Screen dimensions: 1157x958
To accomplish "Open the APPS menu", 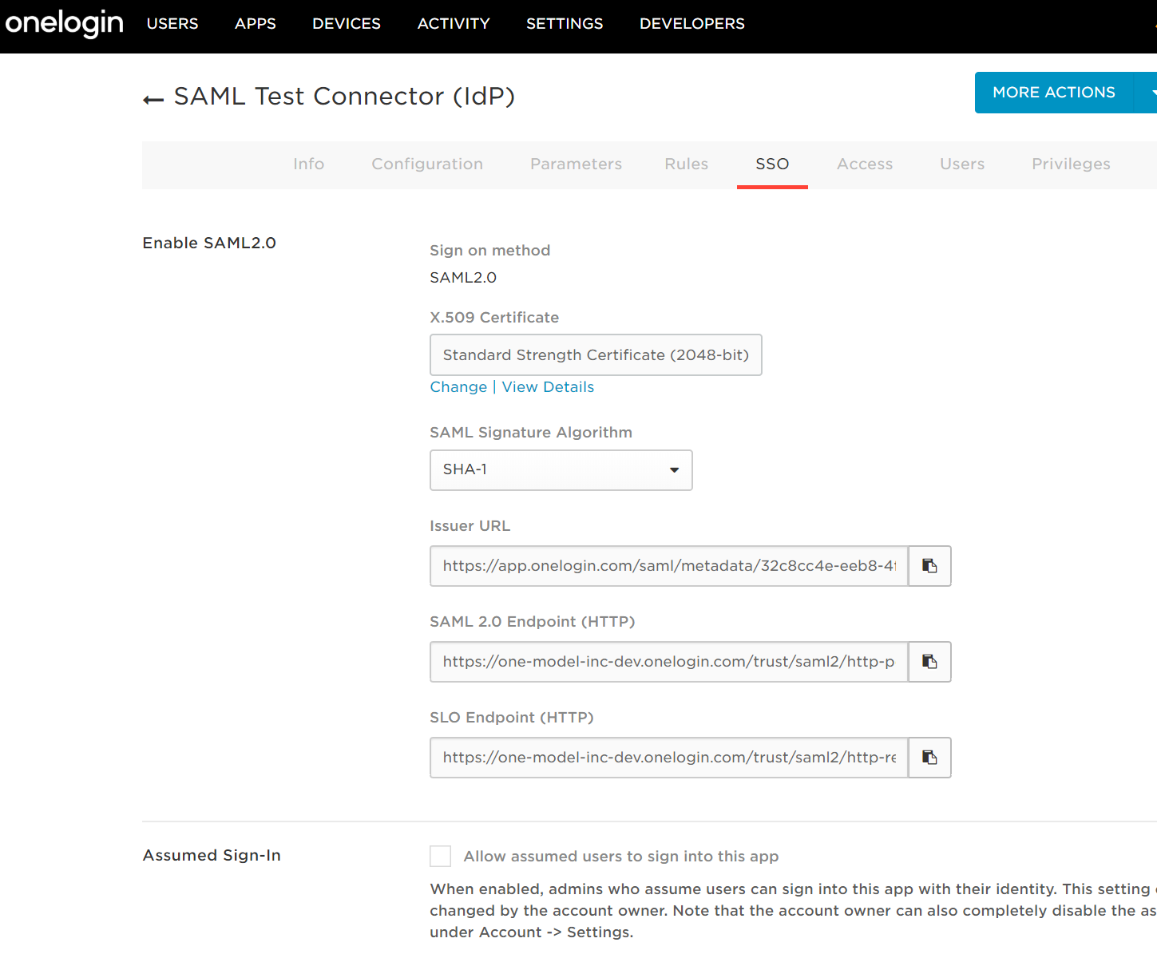I will click(x=256, y=24).
